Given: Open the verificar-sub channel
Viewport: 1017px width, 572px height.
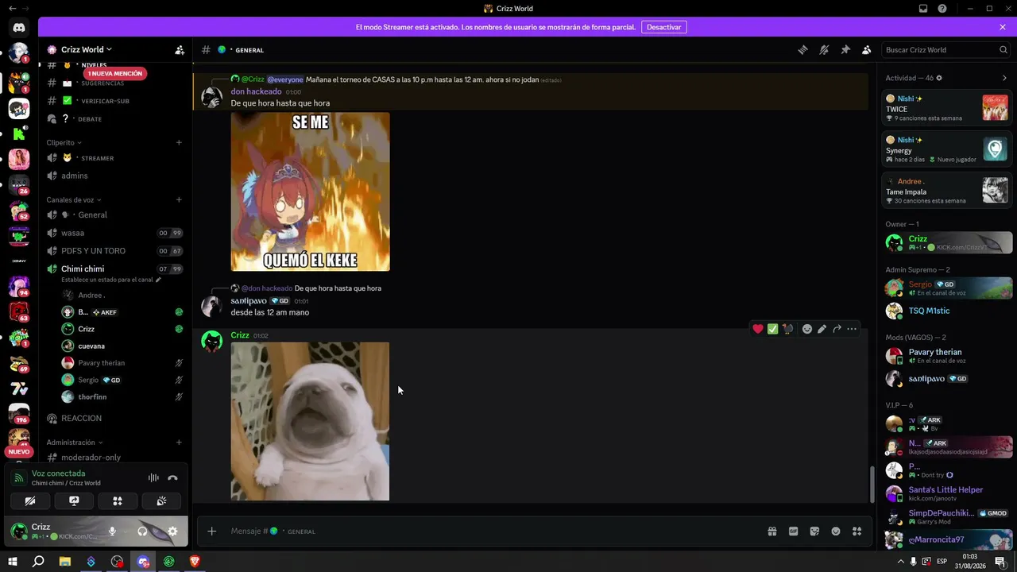Looking at the screenshot, I should point(115,101).
